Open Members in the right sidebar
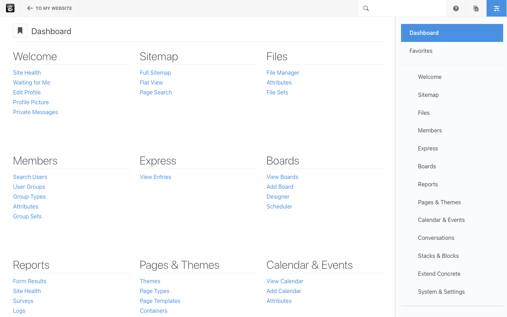 [430, 130]
